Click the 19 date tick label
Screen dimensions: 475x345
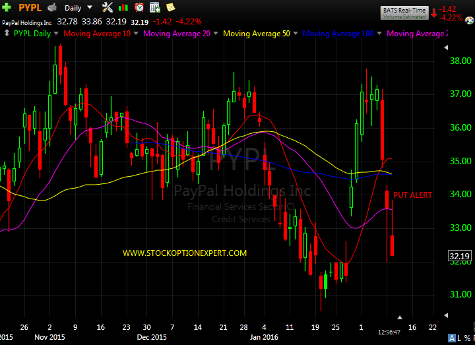(315, 327)
